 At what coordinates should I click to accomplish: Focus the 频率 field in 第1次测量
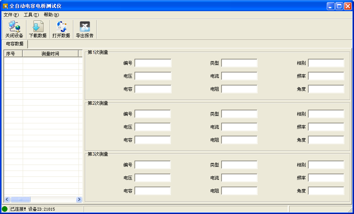pos(326,76)
